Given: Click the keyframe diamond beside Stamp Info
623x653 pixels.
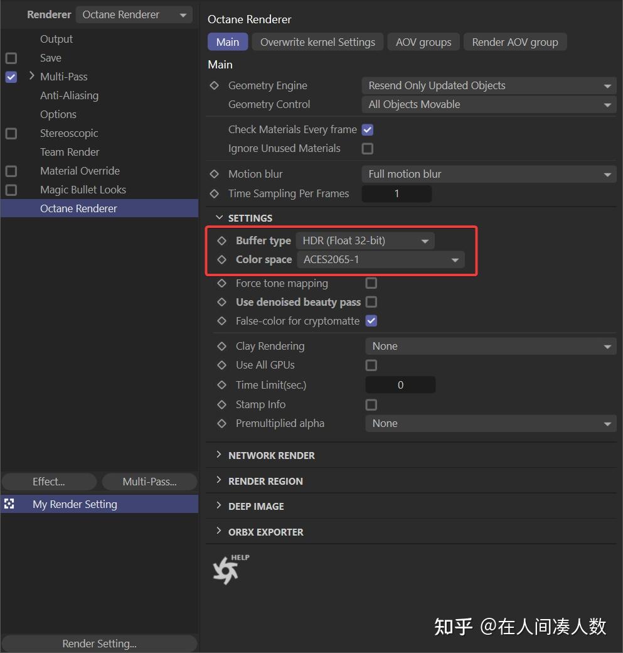Looking at the screenshot, I should (x=222, y=404).
